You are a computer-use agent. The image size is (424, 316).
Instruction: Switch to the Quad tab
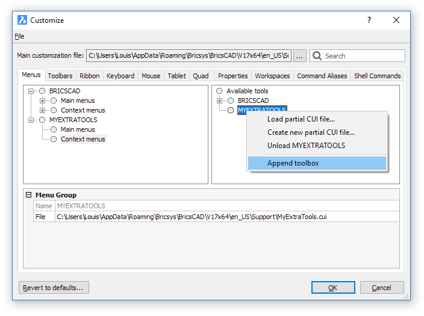click(x=201, y=76)
